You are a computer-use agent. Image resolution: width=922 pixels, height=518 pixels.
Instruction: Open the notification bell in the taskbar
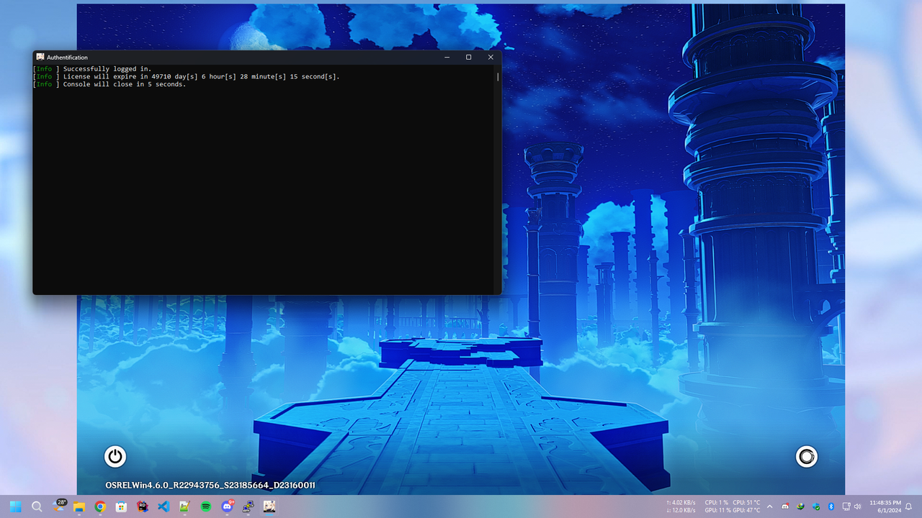click(x=909, y=506)
